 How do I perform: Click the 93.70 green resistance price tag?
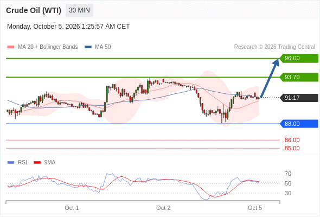[x=299, y=78]
